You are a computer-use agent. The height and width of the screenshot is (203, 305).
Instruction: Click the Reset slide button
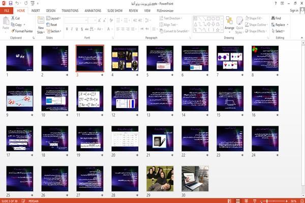tap(51, 25)
